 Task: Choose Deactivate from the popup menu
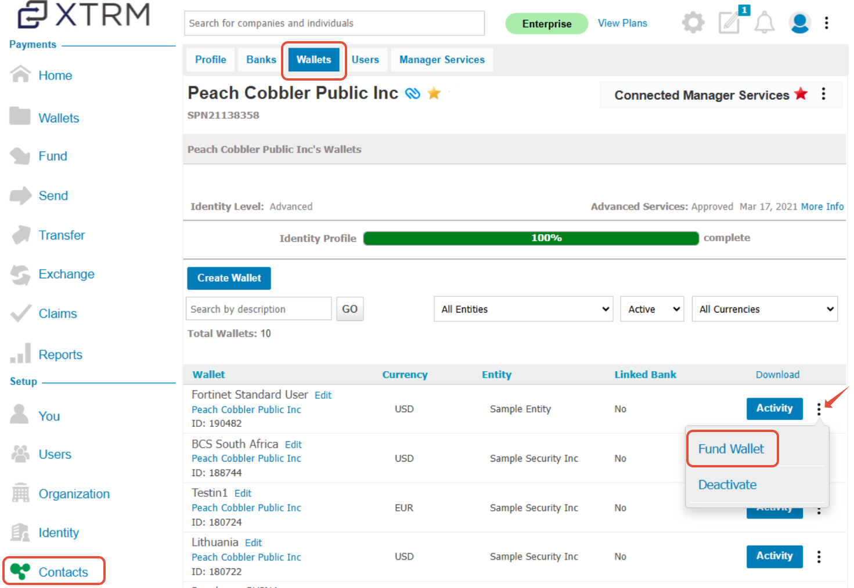(727, 485)
